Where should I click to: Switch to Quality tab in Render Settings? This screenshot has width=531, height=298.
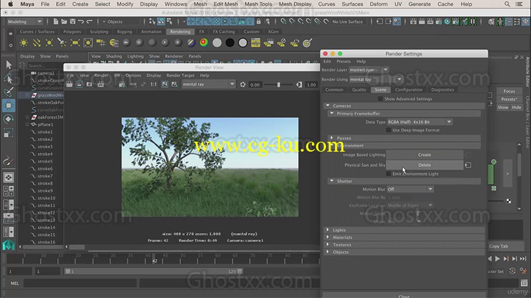(359, 89)
